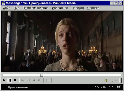The width and height of the screenshot is (124, 91).
Task: Open the Справка help menu
Action: (93, 8)
